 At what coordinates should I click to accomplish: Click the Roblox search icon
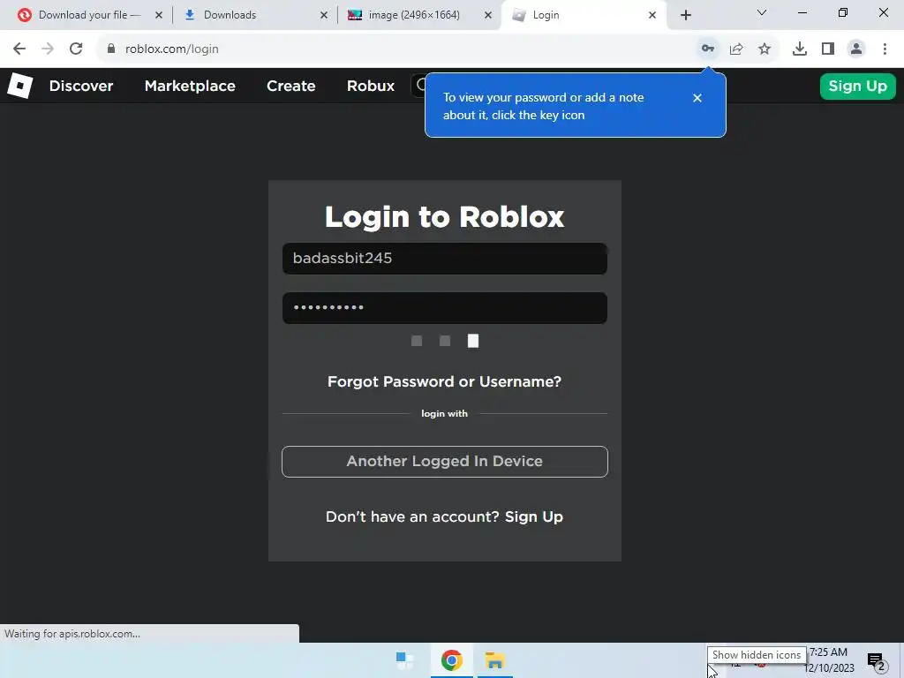tap(421, 86)
